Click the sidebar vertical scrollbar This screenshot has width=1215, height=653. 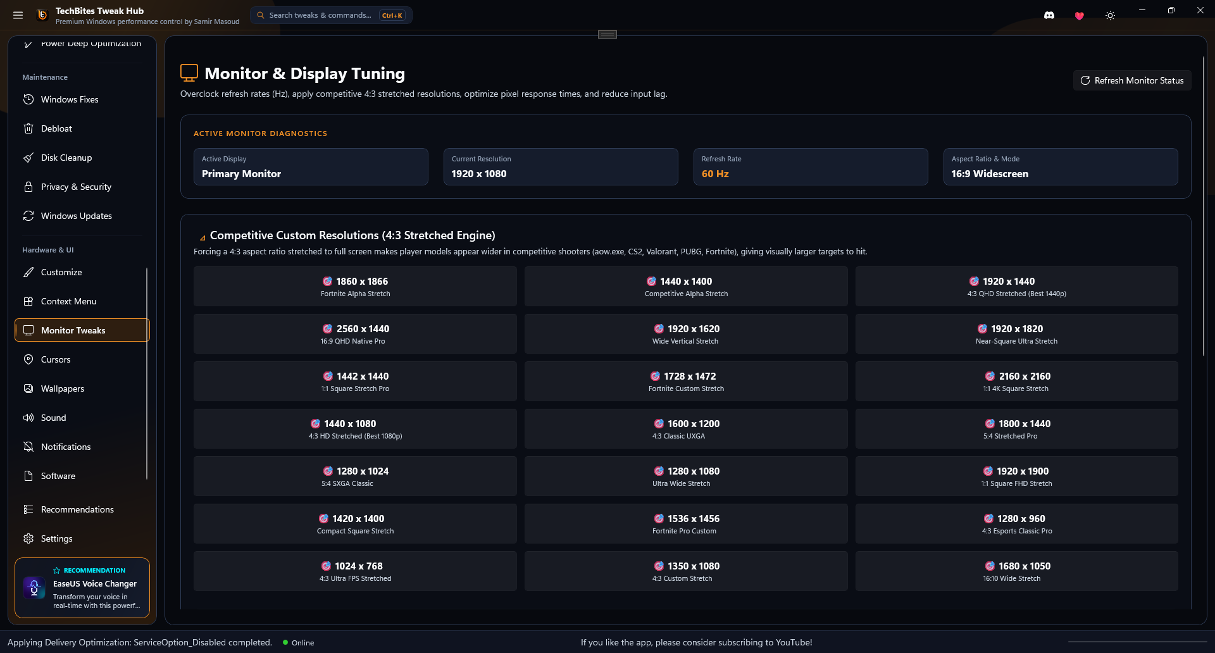[147, 373]
